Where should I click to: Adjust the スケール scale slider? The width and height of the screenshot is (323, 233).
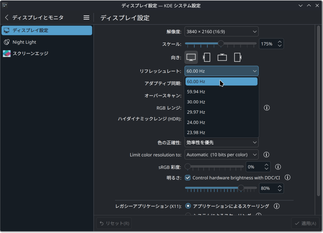pos(221,43)
